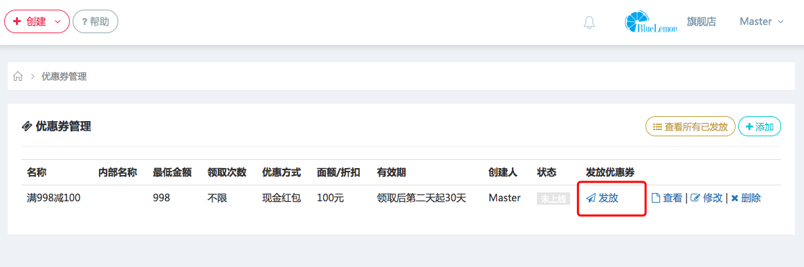Click 查看 to view the coupon

[666, 198]
